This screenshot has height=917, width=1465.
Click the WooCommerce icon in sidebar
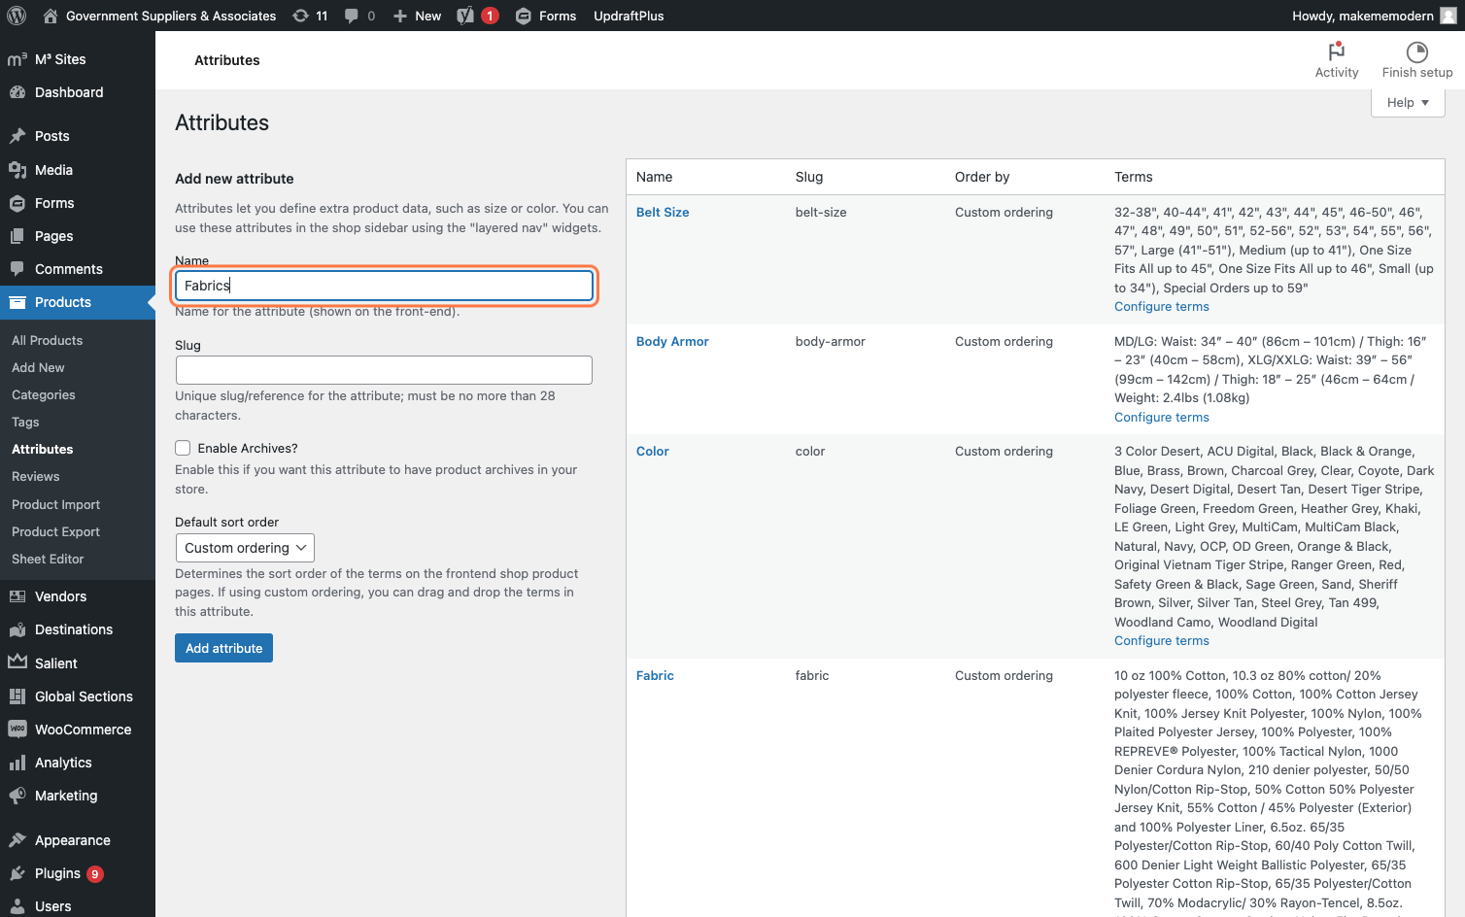(17, 730)
